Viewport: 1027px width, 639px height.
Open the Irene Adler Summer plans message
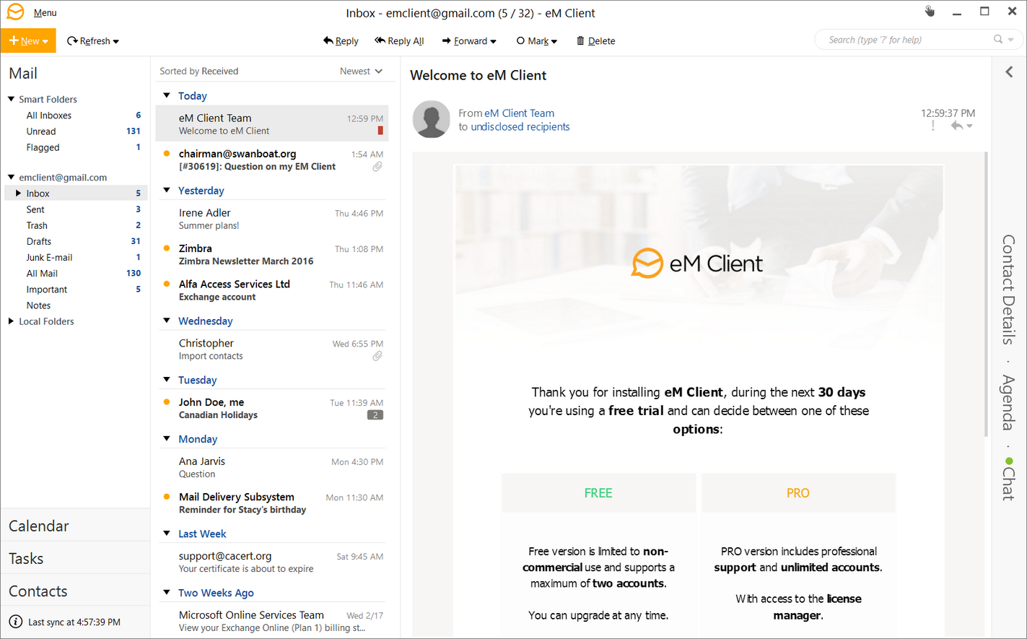click(272, 219)
